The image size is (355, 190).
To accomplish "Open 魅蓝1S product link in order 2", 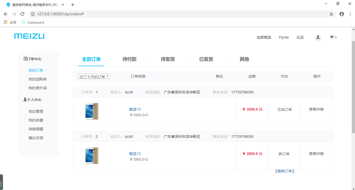I will point(135,154).
